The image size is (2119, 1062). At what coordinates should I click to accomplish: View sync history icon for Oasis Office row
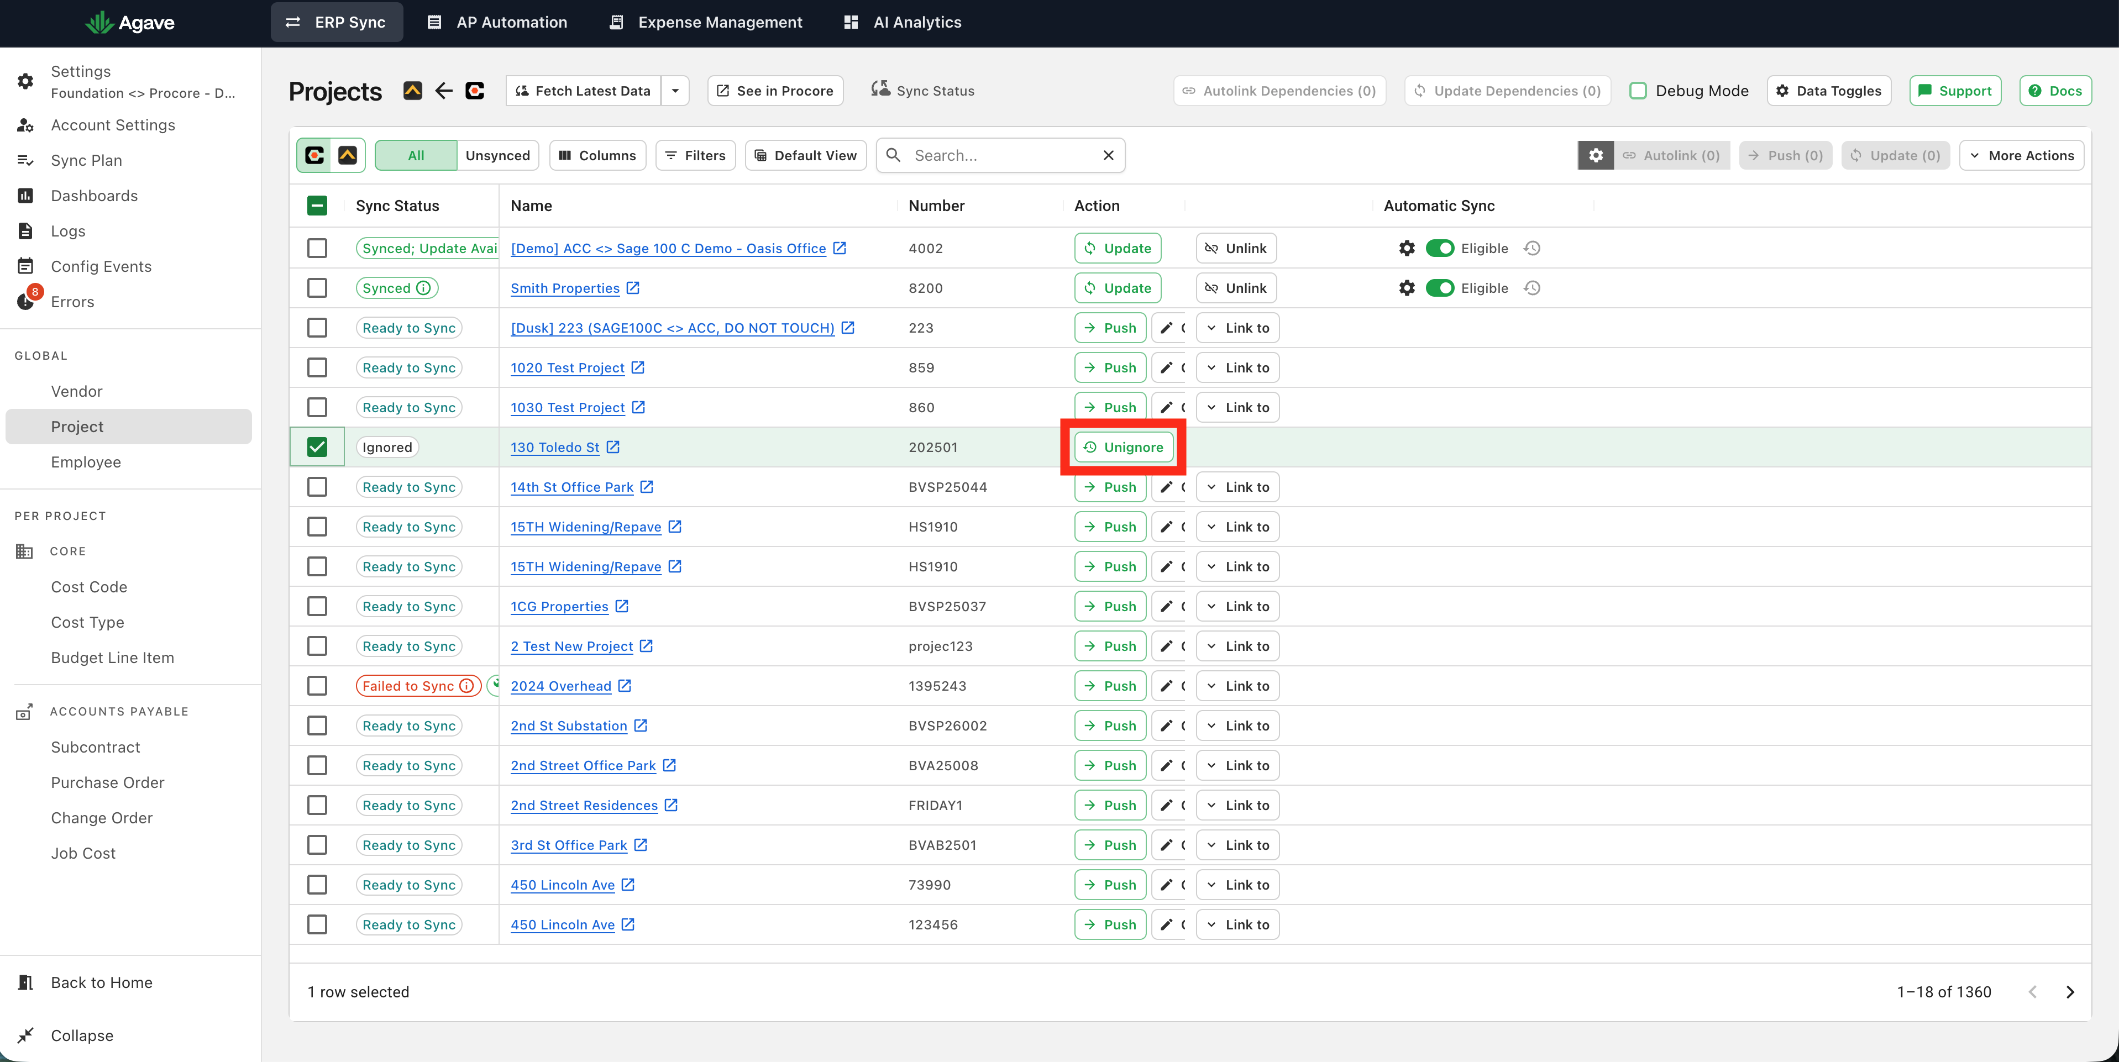pos(1531,249)
